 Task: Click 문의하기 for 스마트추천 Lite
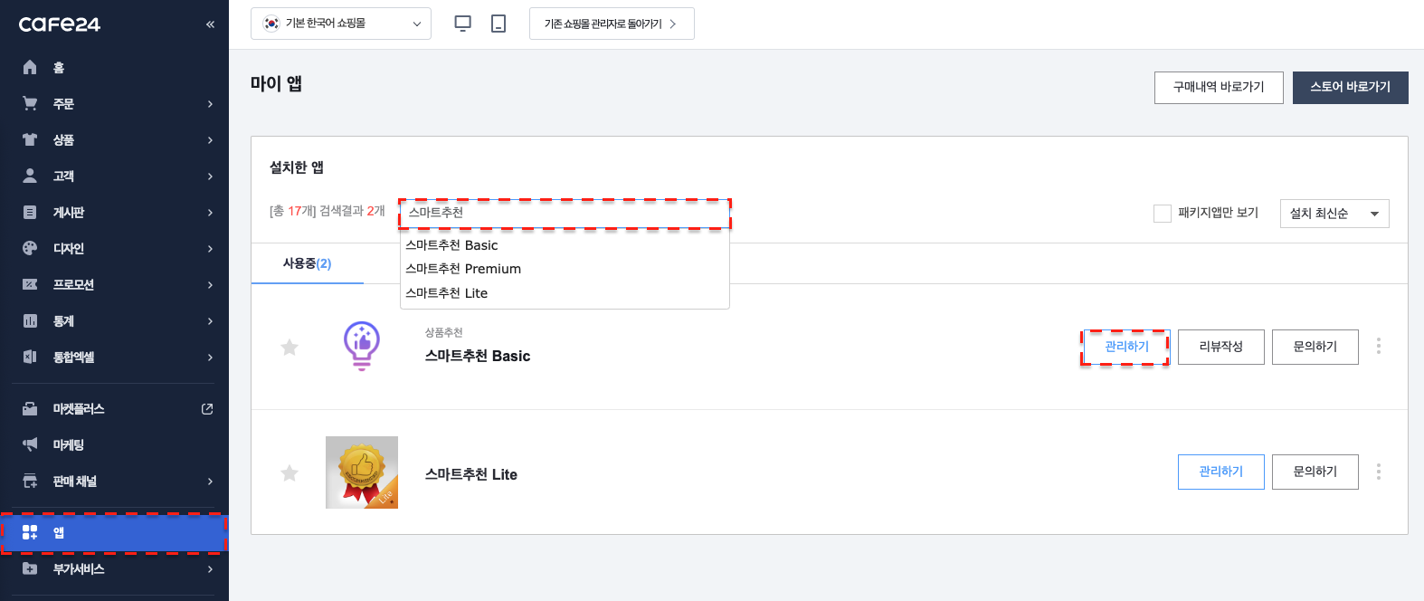click(1315, 472)
